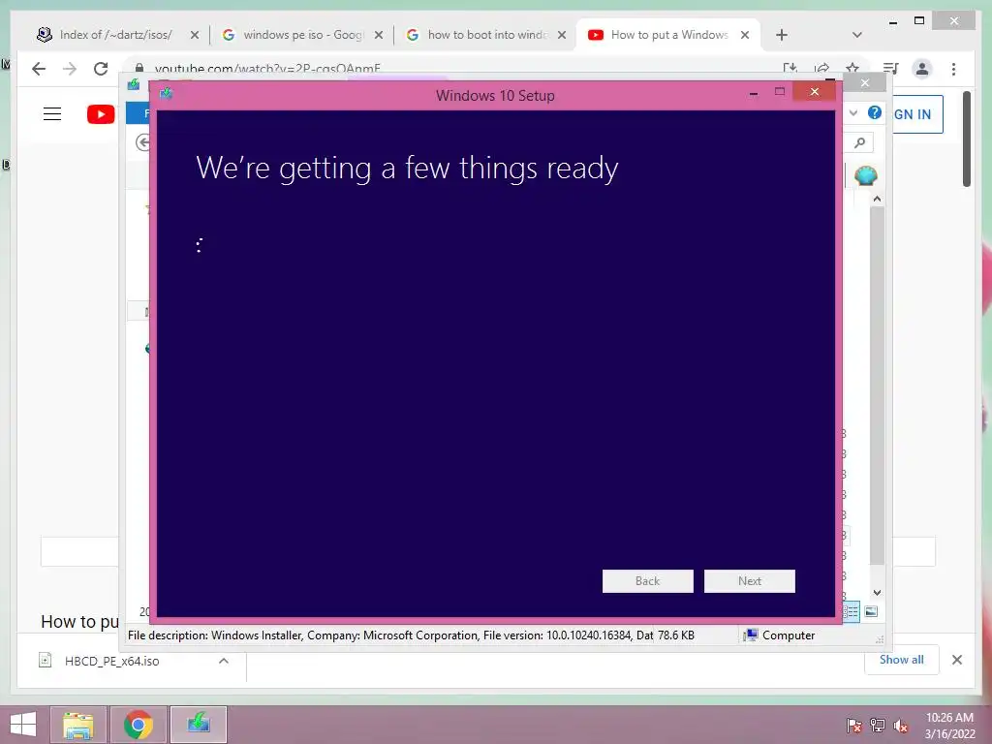Click the Next button in Windows 10 Setup

pyautogui.click(x=750, y=581)
